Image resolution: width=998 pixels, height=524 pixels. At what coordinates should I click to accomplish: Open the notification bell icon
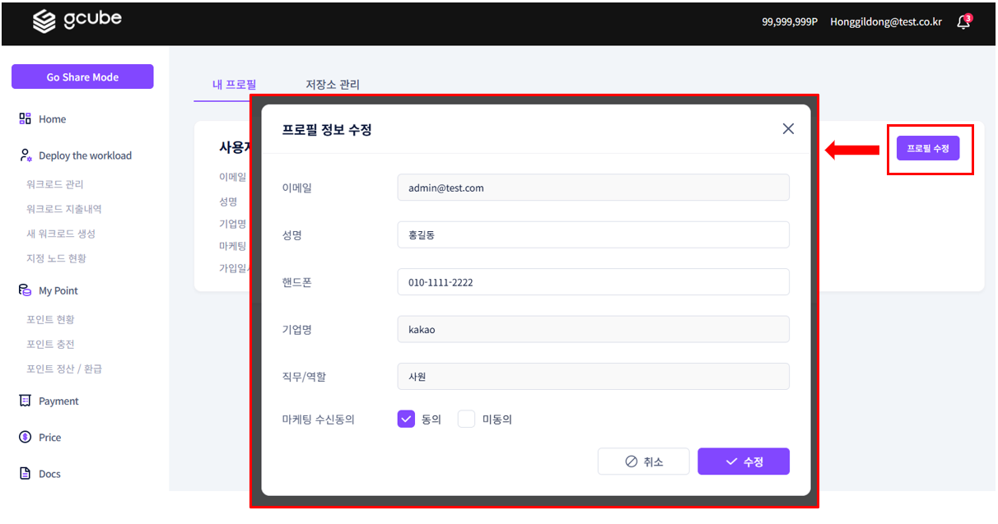963,22
